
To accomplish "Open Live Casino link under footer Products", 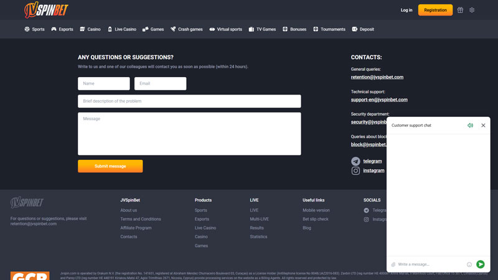I will click(x=205, y=228).
